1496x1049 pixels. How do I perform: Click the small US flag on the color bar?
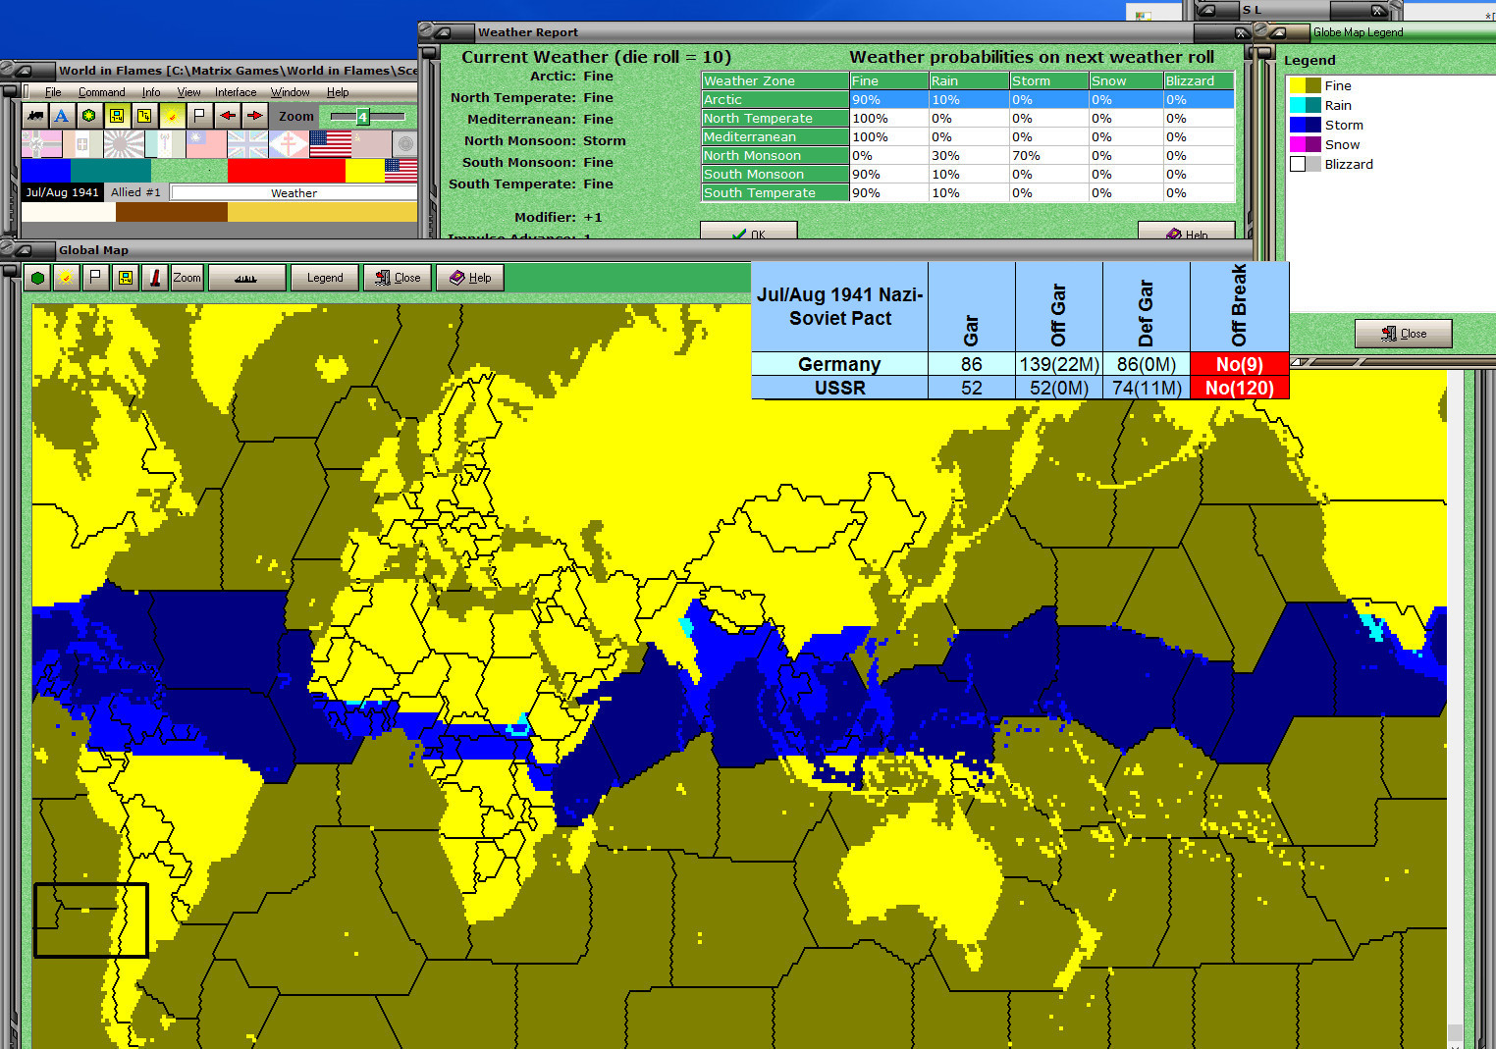(x=401, y=171)
